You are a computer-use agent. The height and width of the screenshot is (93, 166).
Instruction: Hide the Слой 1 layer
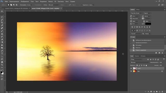(131, 68)
